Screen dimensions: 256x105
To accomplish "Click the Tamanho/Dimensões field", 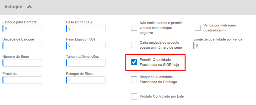I will (x=86, y=63).
